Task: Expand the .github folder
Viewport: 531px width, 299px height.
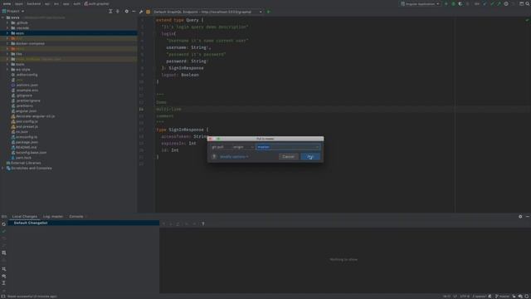Action: click(x=7, y=22)
